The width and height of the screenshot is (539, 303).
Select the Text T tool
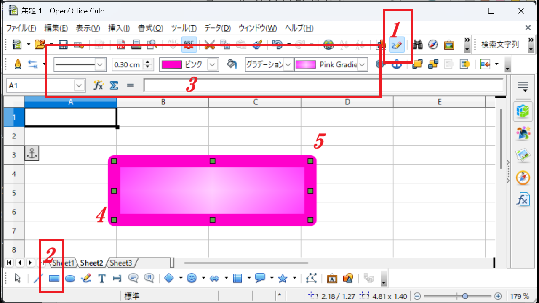pyautogui.click(x=101, y=278)
